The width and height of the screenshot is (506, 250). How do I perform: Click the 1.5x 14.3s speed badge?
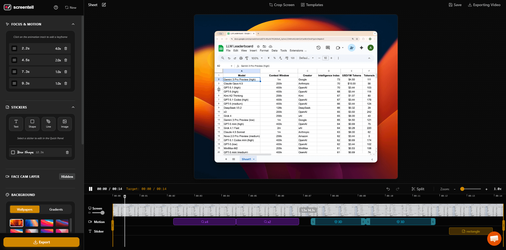coord(308,210)
